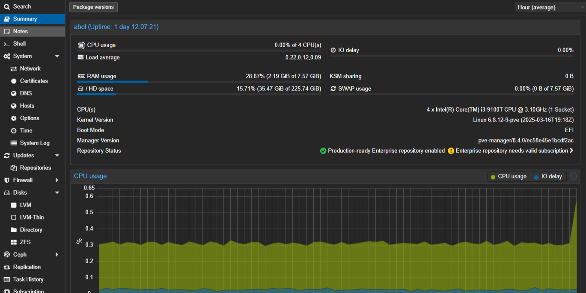Open the Shell menu item

click(33, 44)
